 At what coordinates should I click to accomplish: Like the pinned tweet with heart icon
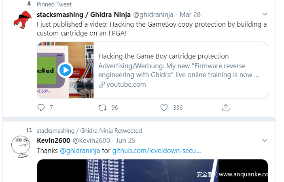[164, 108]
